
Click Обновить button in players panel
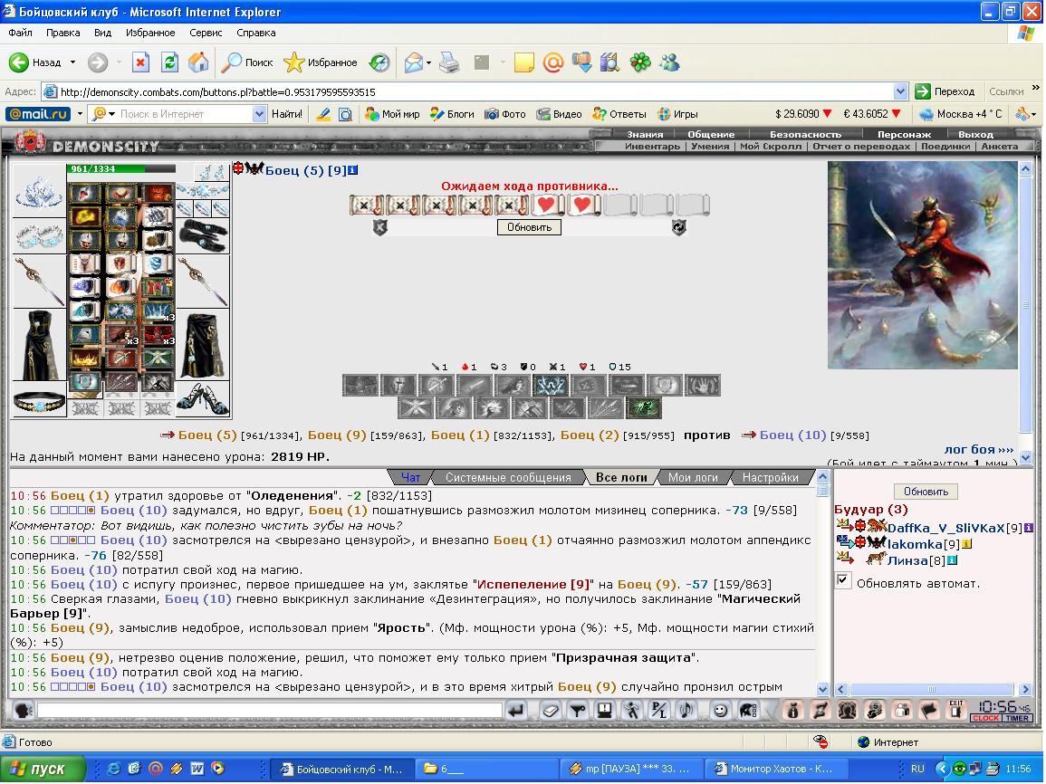pyautogui.click(x=926, y=492)
